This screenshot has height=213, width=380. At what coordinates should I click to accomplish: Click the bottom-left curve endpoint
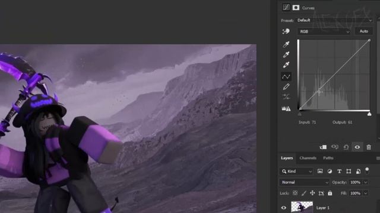tap(300, 109)
